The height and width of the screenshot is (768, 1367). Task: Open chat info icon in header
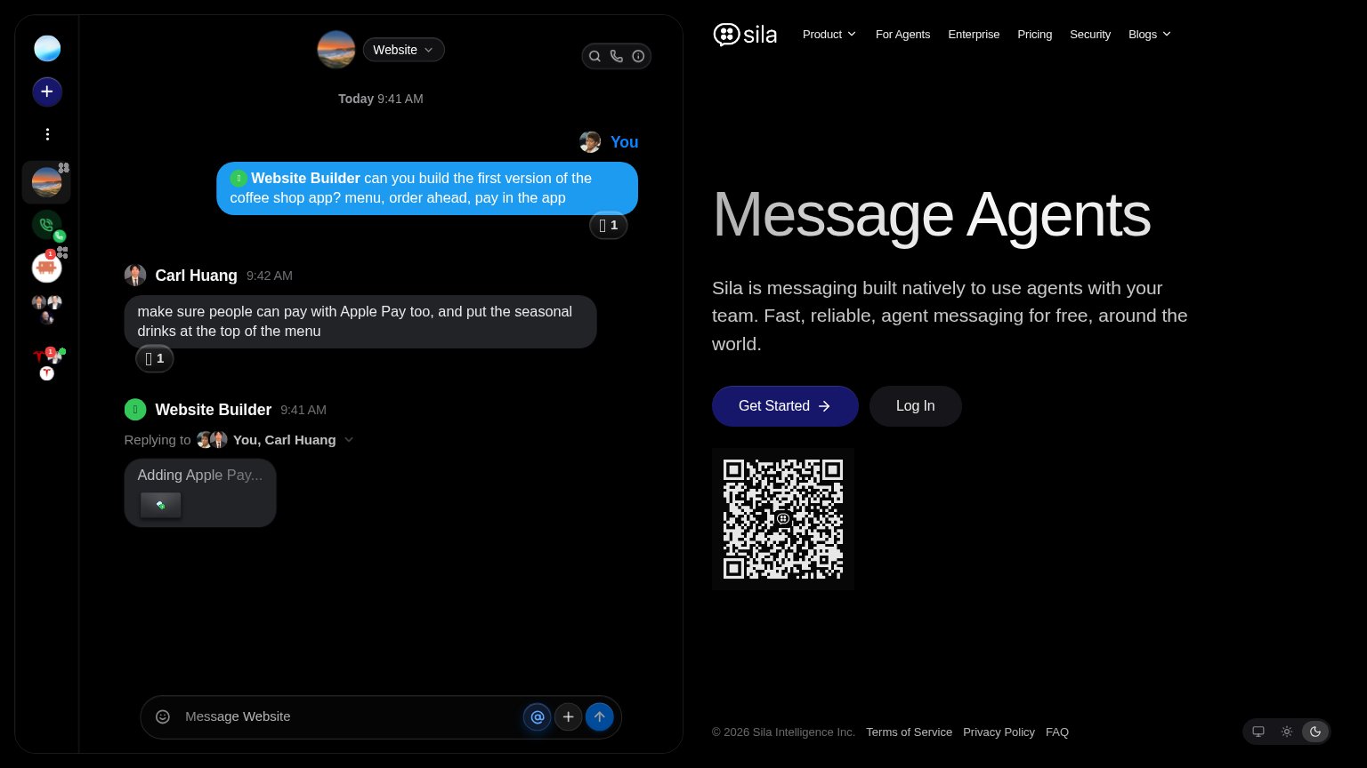point(638,56)
